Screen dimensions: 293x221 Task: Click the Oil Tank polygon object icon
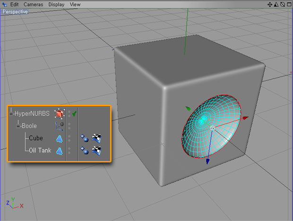coord(60,151)
